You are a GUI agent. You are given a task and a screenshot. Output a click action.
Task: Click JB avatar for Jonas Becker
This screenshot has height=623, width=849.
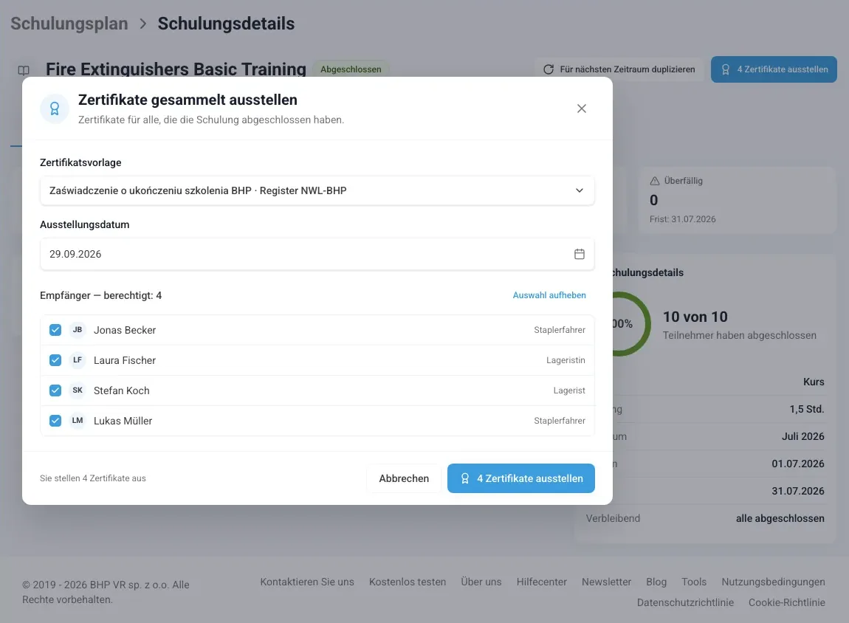[78, 330]
